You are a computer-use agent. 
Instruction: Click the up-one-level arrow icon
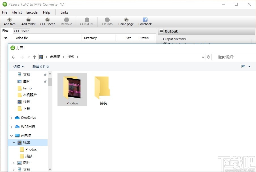34,57
